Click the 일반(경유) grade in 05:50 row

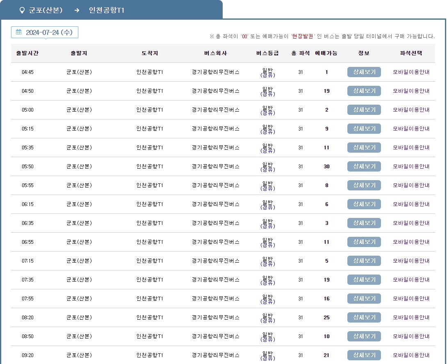[268, 167]
